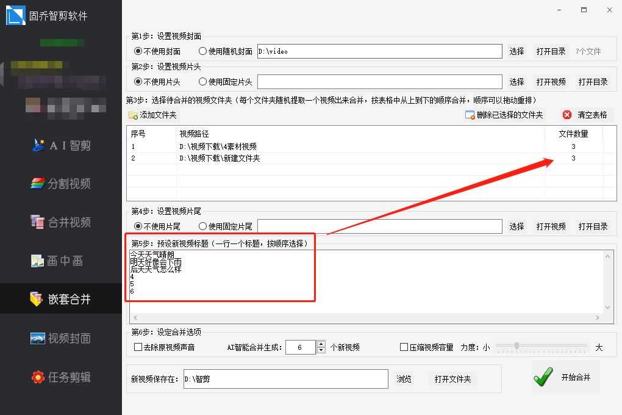Click the 打开文件夹 button
This screenshot has height=415, width=622.
(452, 379)
